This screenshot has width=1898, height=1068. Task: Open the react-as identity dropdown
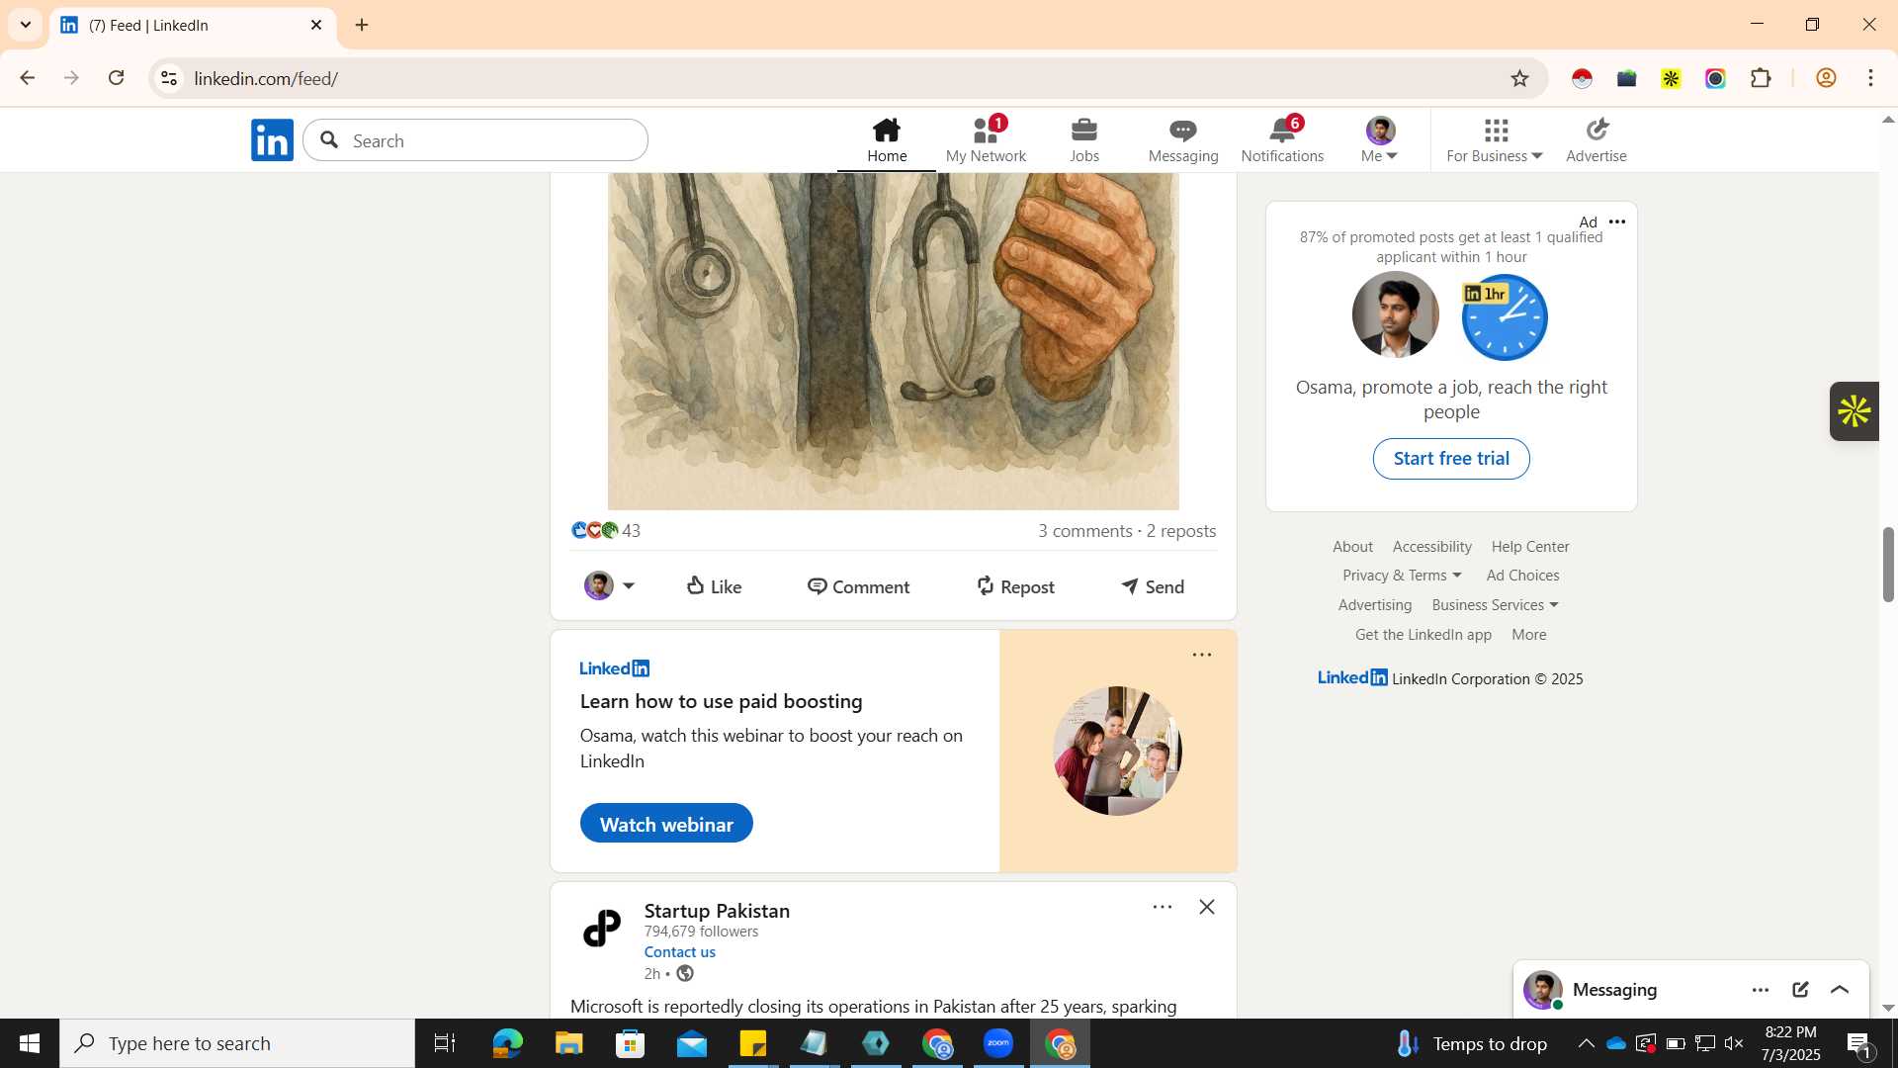(x=609, y=586)
